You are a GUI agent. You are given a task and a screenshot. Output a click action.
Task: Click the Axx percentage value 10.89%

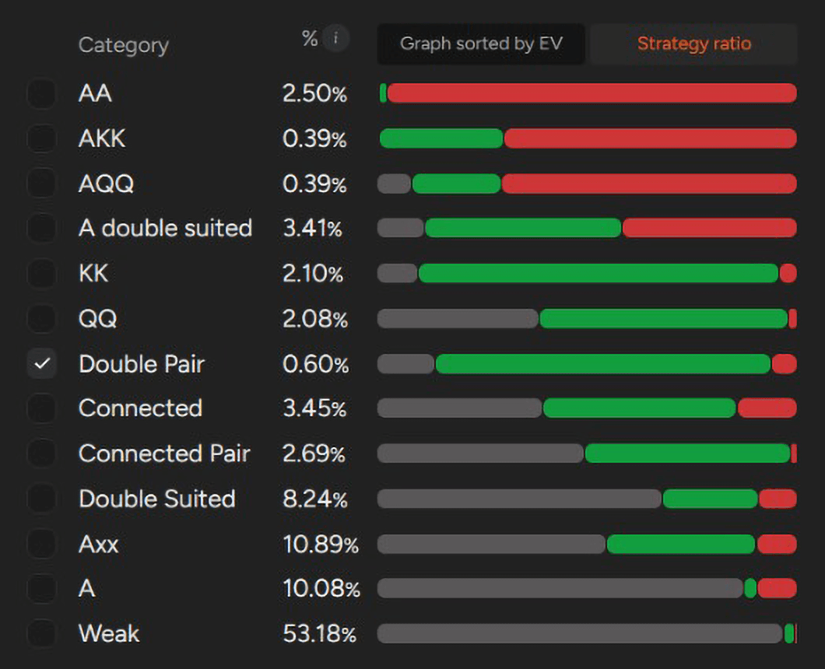point(320,544)
